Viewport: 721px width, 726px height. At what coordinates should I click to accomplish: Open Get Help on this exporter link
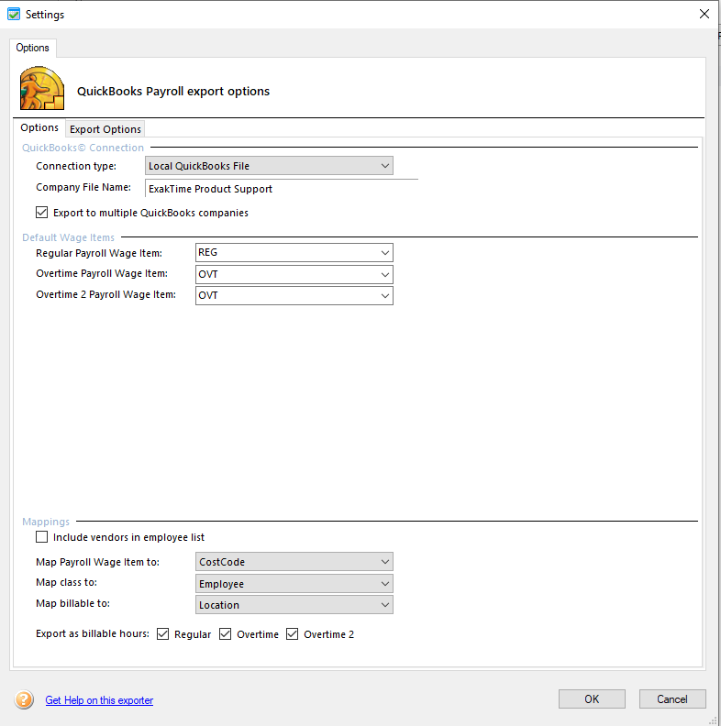[99, 700]
